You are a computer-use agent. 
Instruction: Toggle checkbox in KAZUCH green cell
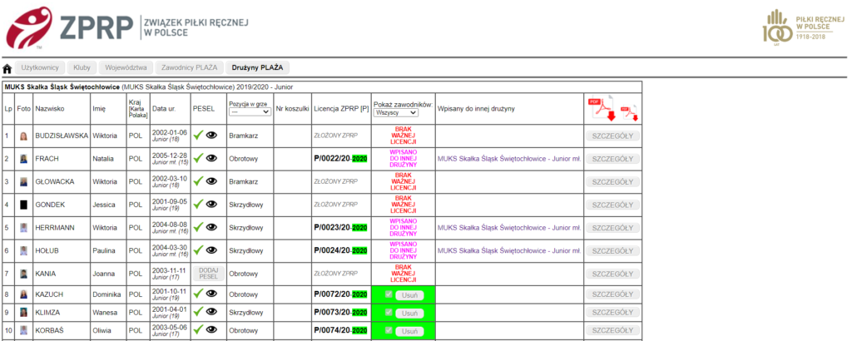click(x=388, y=294)
